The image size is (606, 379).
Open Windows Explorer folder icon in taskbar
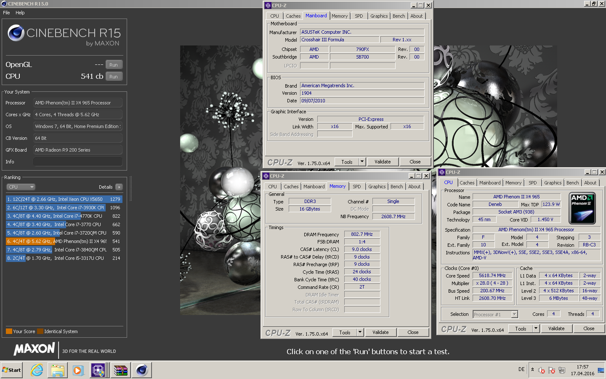pos(58,370)
